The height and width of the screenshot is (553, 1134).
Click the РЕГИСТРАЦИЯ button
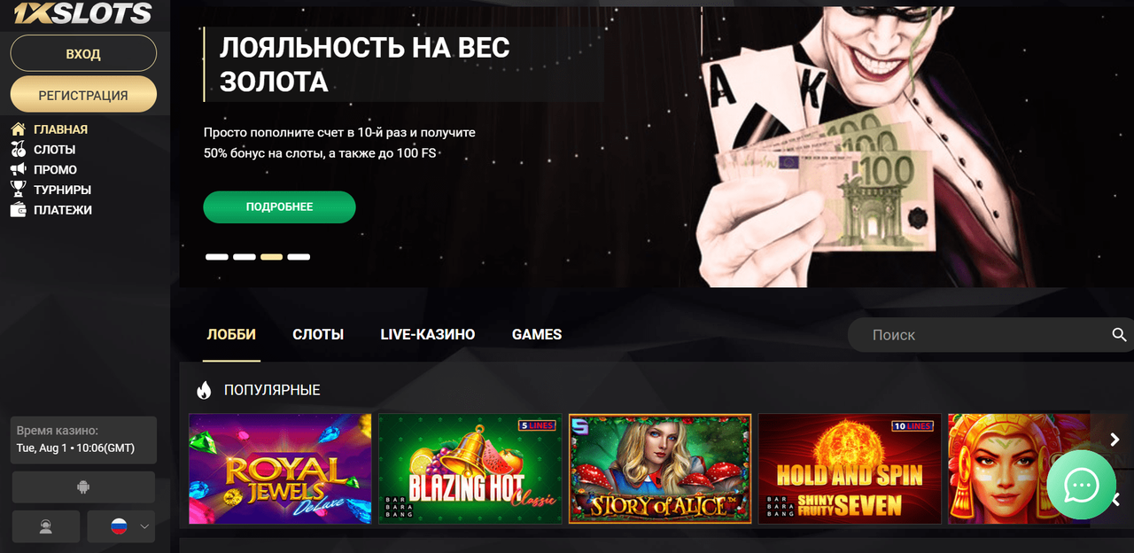(83, 95)
